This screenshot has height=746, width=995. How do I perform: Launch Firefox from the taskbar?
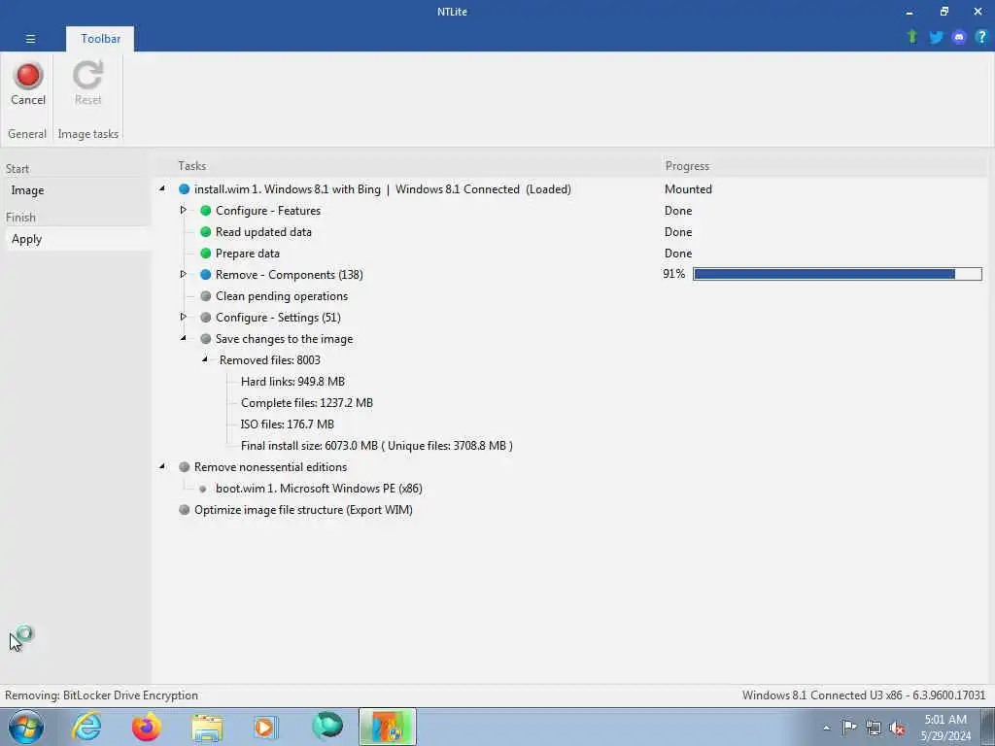click(x=146, y=727)
